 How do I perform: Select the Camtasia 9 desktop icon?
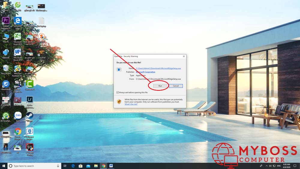(x=29, y=84)
